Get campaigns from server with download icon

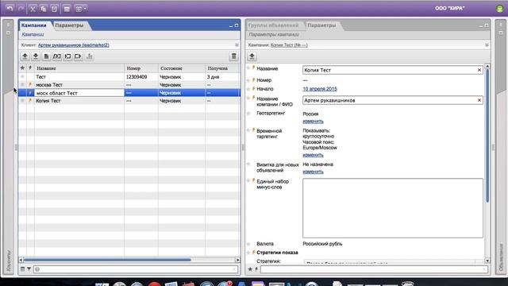click(x=36, y=56)
